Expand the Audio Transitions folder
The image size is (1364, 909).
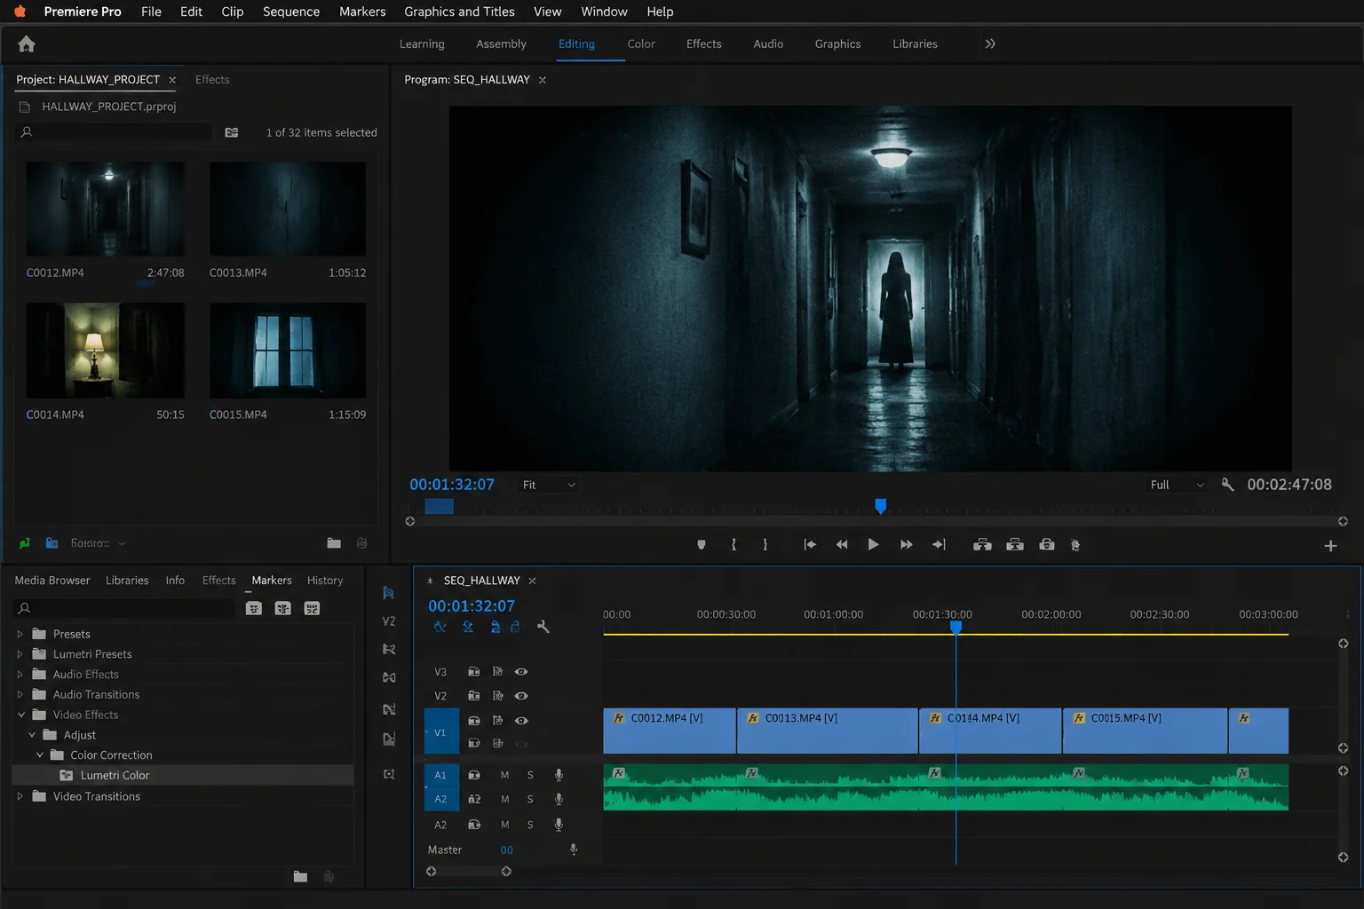coord(20,694)
